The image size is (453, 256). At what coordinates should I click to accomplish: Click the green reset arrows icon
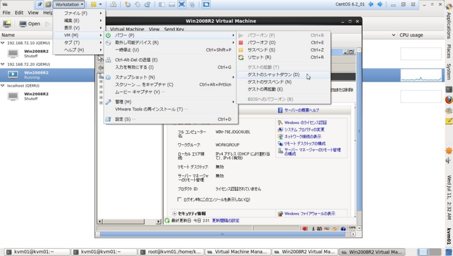[x=241, y=57]
